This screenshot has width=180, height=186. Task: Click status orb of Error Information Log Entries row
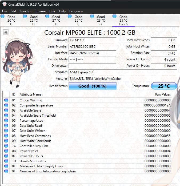pyautogui.click(x=6, y=171)
